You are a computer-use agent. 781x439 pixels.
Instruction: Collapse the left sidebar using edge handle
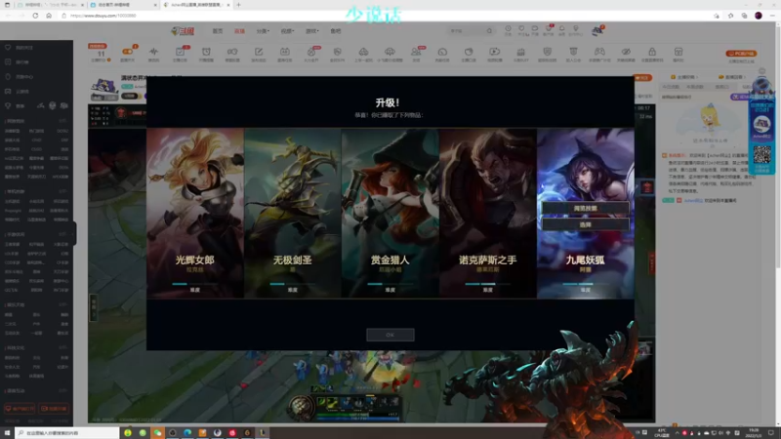pyautogui.click(x=75, y=233)
